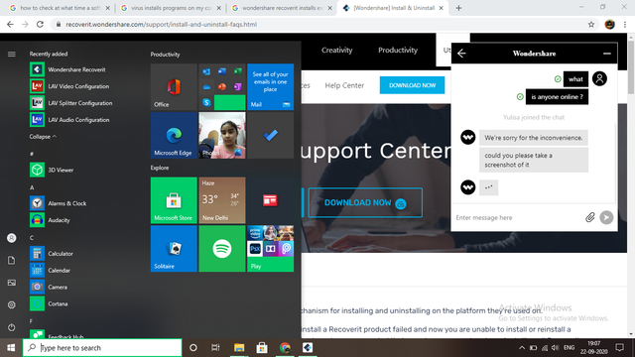Viewport: 635px width, 357px height.
Task: Show hidden system tray icons
Action: pyautogui.click(x=522, y=348)
